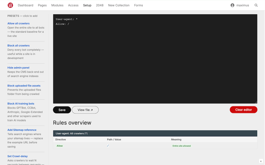The height and width of the screenshot is (165, 265).
Task: Click the collapse arrow icon bottom-right
Action: click(261, 161)
